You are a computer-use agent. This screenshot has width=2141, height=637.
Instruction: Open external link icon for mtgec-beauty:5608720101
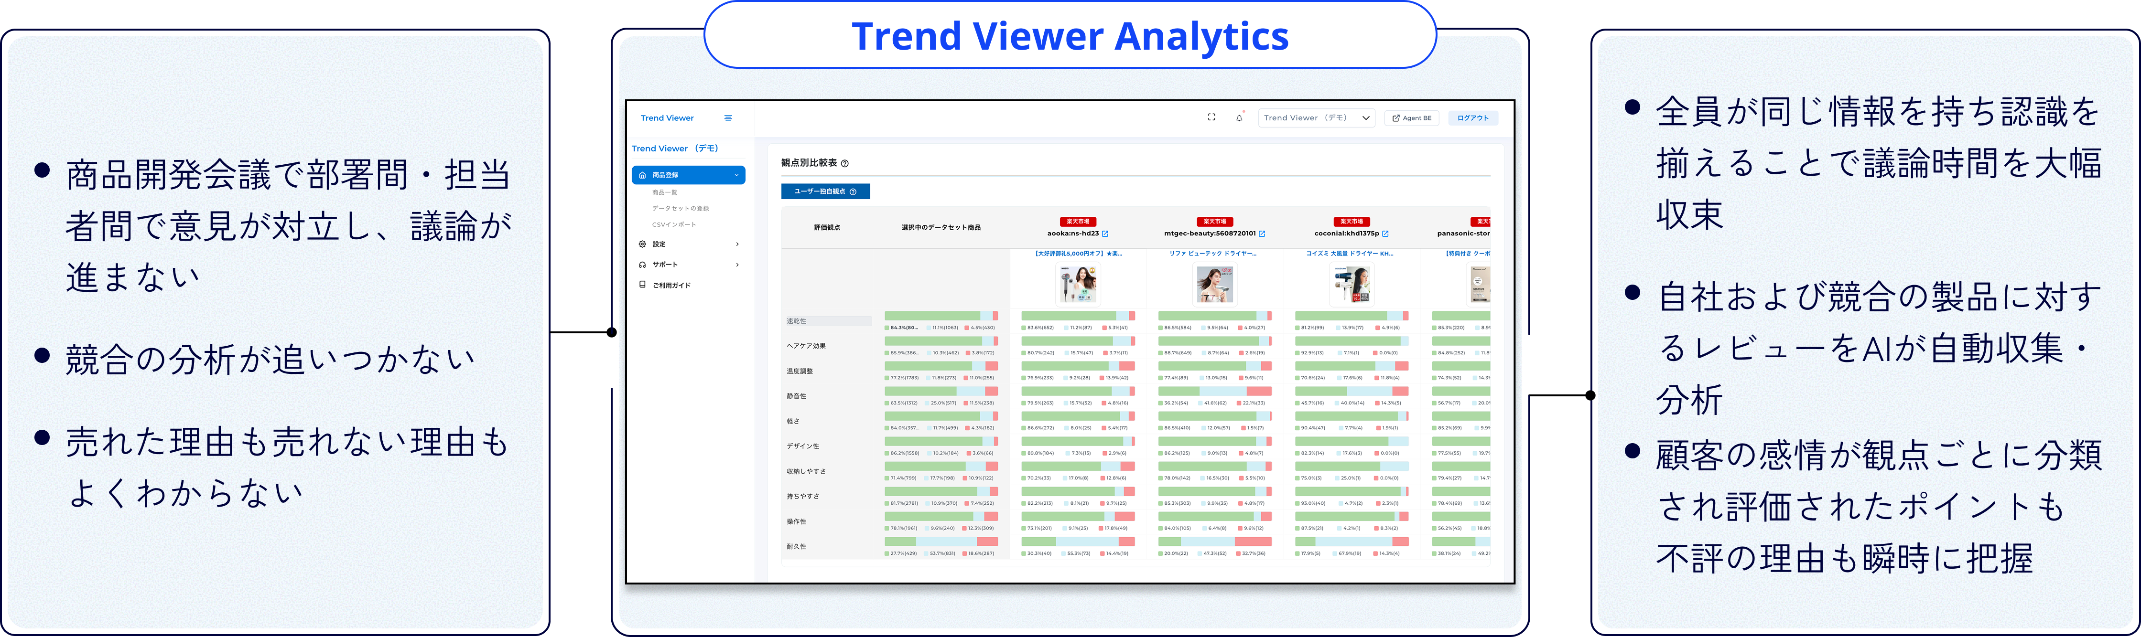click(1262, 234)
